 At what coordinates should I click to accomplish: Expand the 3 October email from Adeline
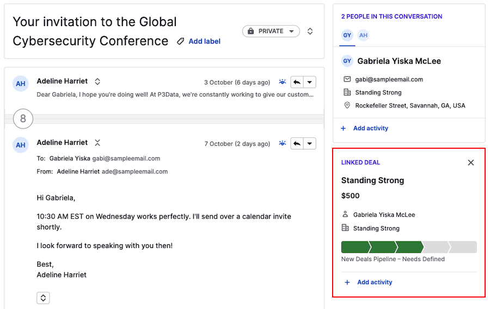click(97, 81)
